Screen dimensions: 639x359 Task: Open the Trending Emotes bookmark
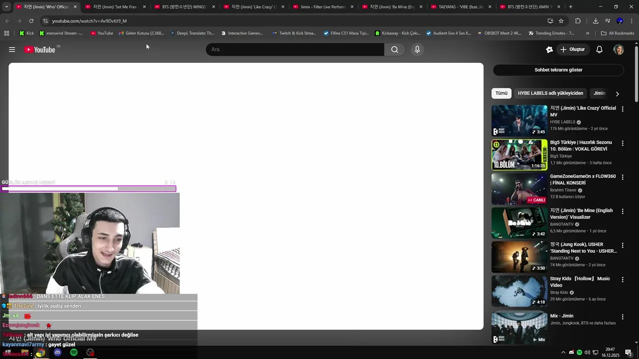(551, 33)
